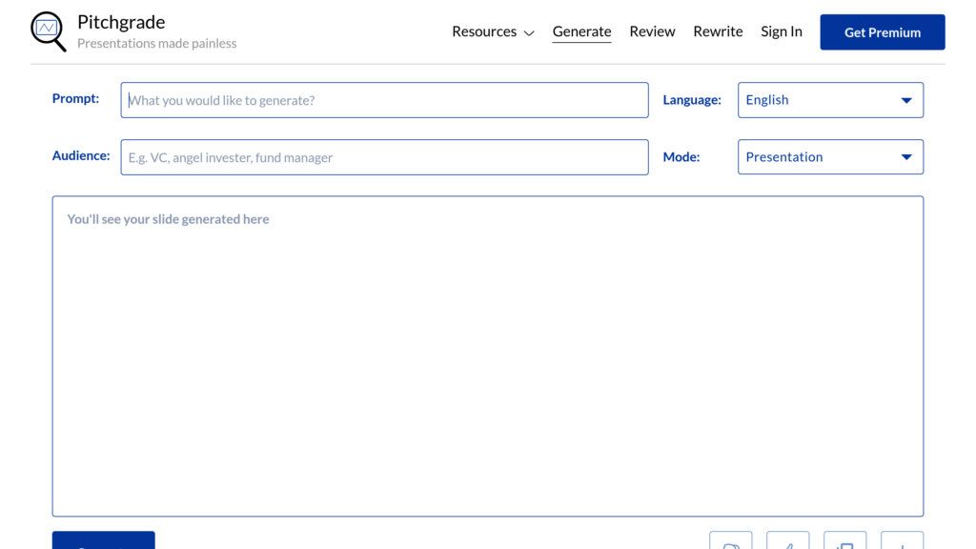
Task: Click the "Presentations made painless" tagline
Action: coord(157,44)
